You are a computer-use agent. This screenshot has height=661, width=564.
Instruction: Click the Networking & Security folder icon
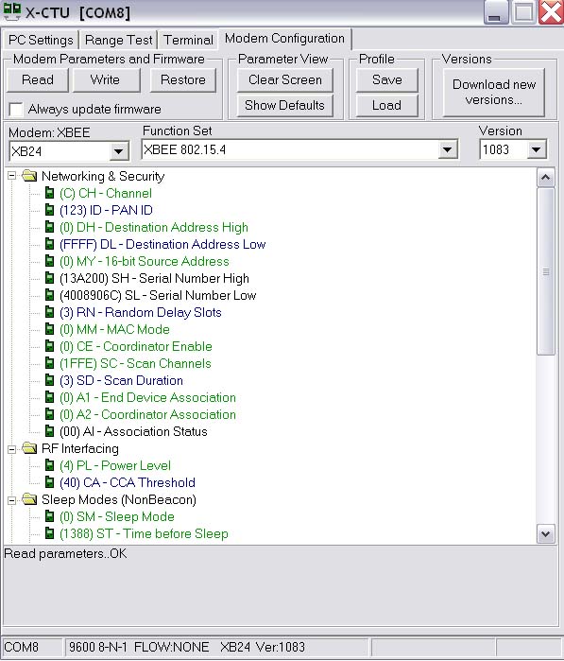pyautogui.click(x=29, y=175)
